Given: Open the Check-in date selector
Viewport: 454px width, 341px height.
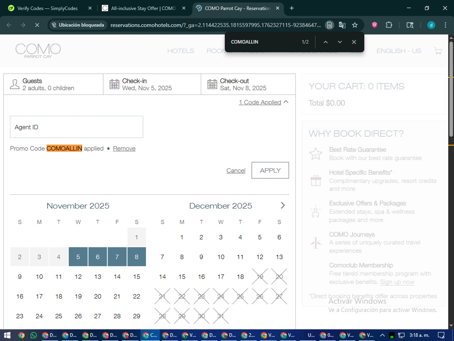Looking at the screenshot, I should click(152, 84).
